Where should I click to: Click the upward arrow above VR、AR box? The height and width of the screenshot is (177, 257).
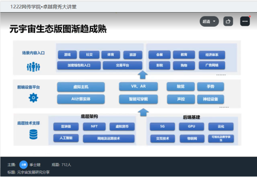[143, 75]
